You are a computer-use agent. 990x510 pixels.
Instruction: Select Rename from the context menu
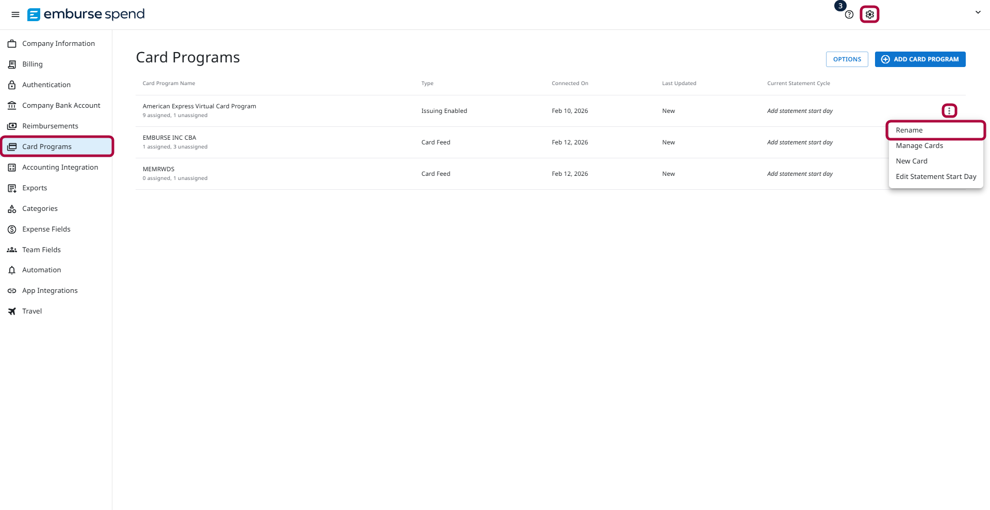pos(910,130)
